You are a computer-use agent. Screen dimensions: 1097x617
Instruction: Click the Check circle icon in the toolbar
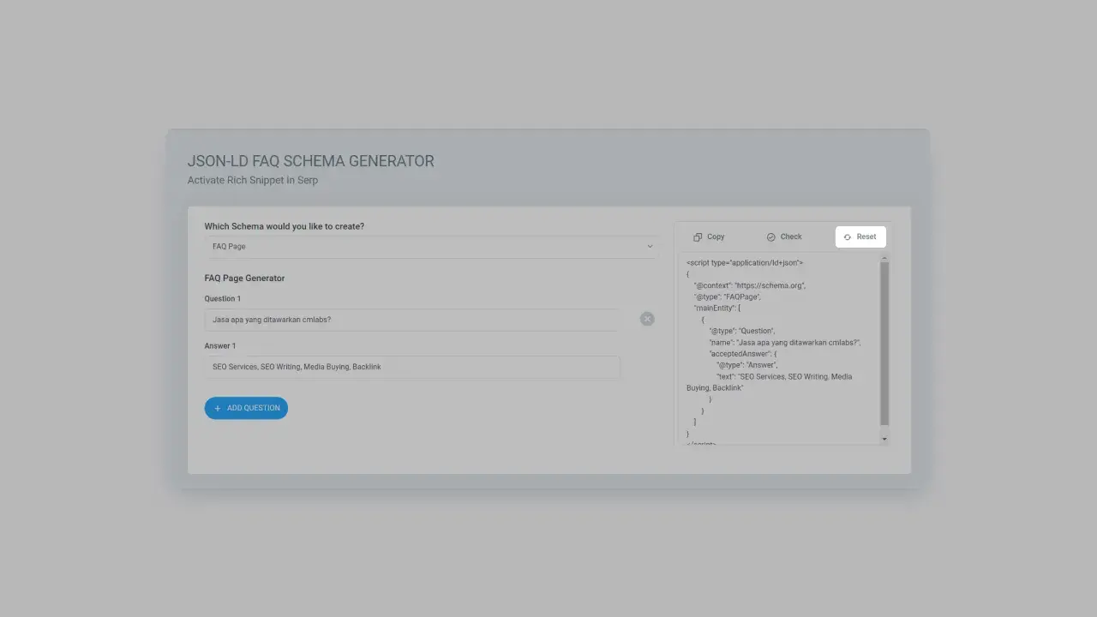(770, 237)
